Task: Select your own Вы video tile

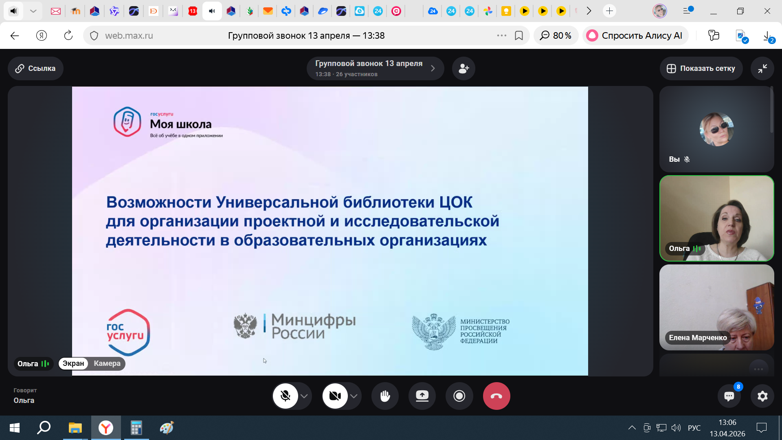Action: click(716, 129)
